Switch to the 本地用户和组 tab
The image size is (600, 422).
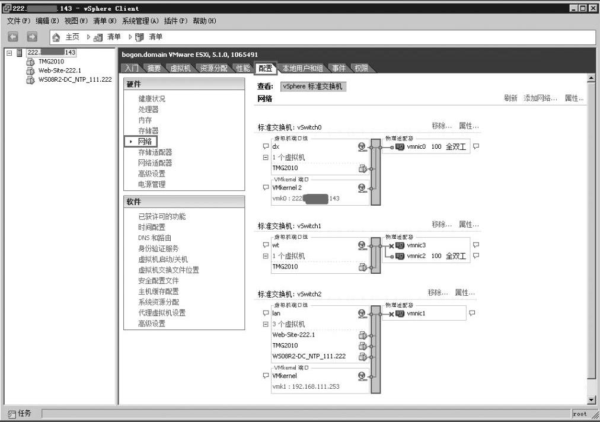[303, 68]
